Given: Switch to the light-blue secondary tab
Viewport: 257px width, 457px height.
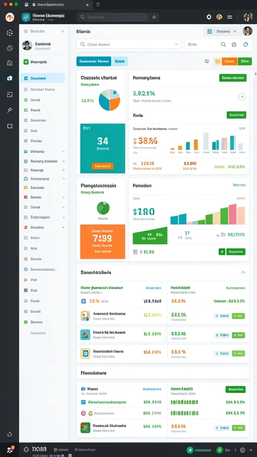Looking at the screenshot, I should click(120, 61).
